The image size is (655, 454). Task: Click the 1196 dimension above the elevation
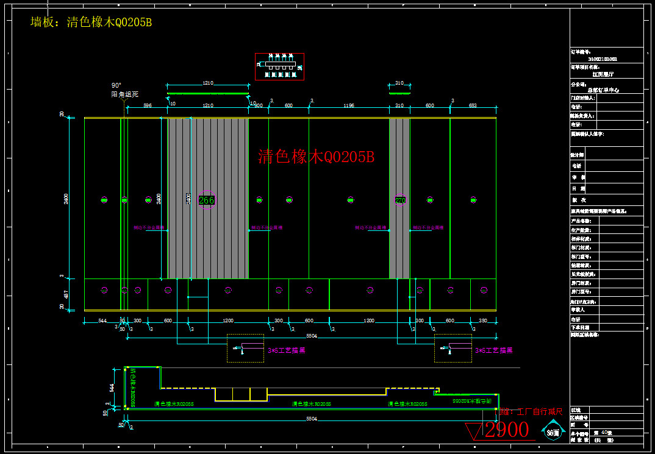coord(348,105)
